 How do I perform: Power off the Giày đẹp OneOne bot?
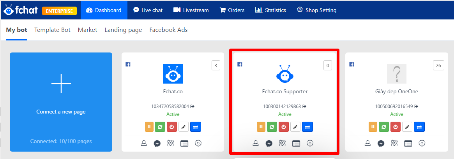[396, 127]
